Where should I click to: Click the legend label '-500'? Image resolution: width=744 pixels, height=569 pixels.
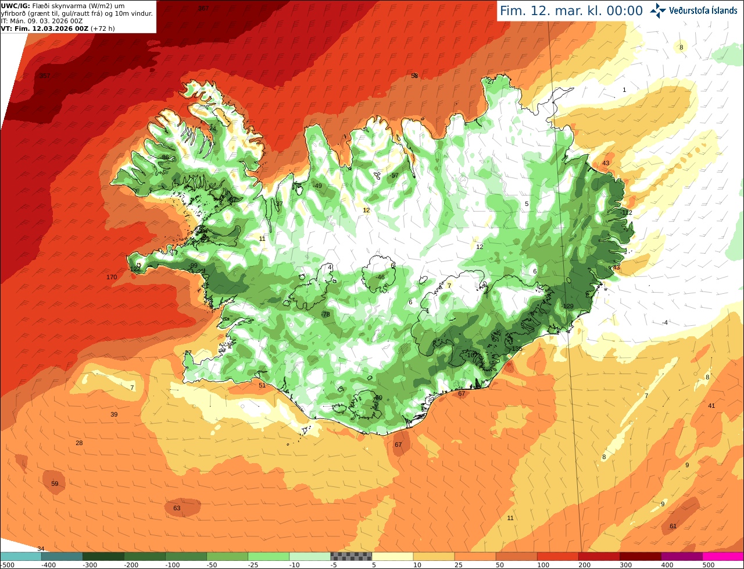(7, 565)
